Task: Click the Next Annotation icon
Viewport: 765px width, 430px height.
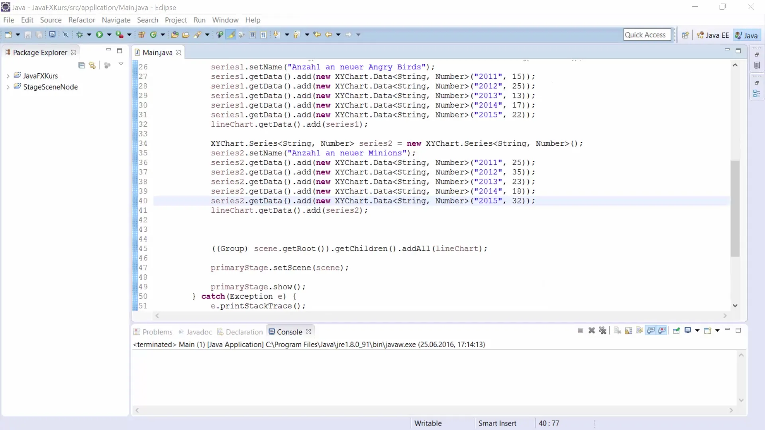Action: (x=277, y=35)
